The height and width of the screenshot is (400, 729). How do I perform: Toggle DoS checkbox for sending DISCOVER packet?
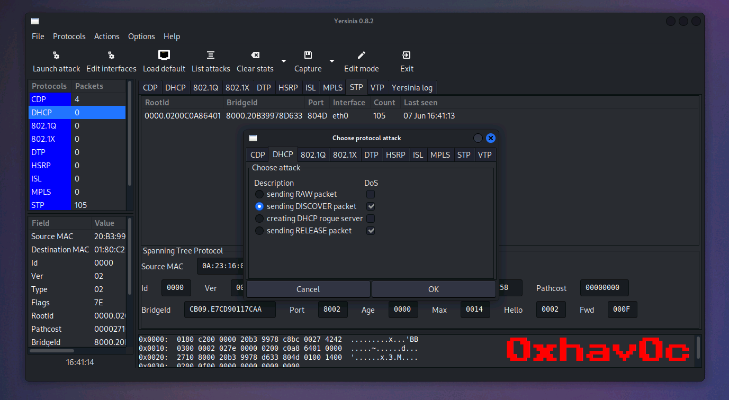pyautogui.click(x=371, y=206)
